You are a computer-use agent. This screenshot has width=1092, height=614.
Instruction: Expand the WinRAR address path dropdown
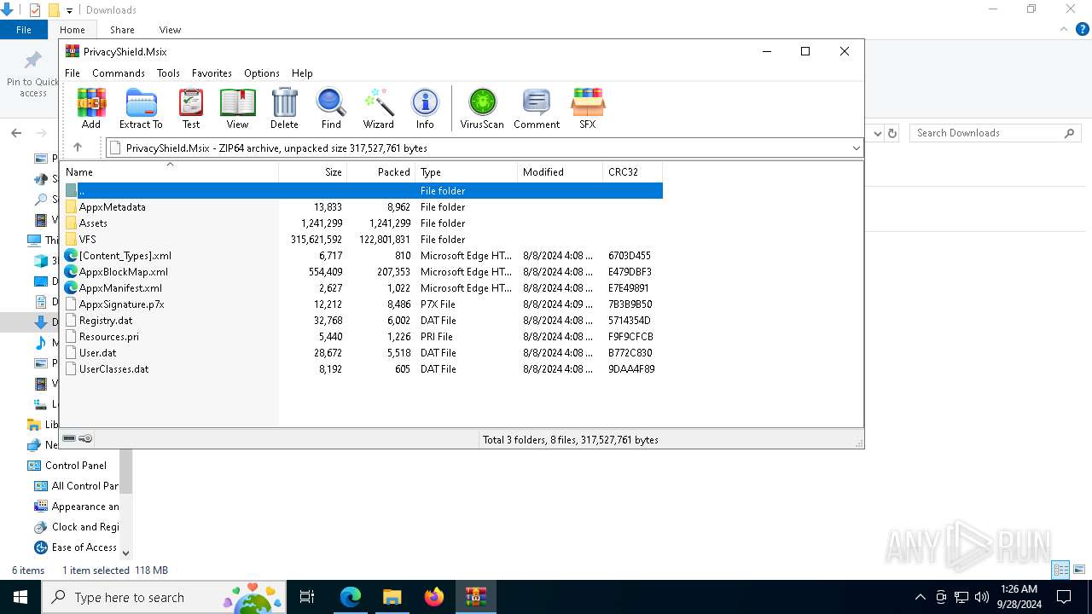(x=857, y=148)
